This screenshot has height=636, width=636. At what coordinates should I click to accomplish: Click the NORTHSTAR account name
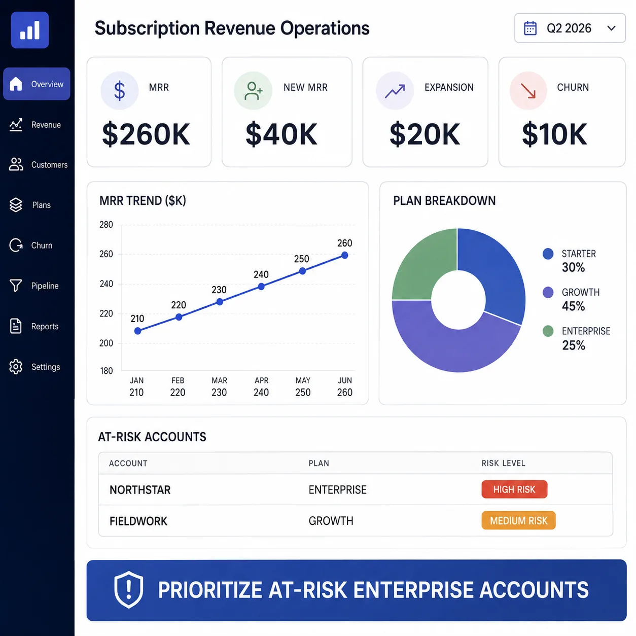tap(140, 490)
